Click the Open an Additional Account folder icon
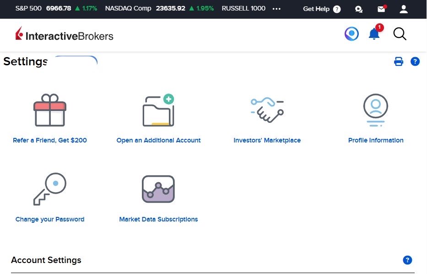 click(x=158, y=110)
